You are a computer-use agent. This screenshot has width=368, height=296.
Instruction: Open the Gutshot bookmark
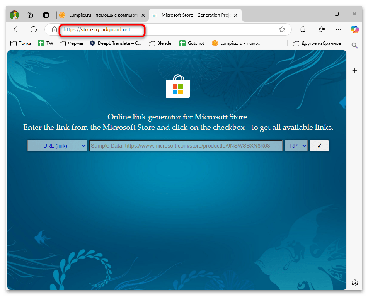[x=192, y=43]
